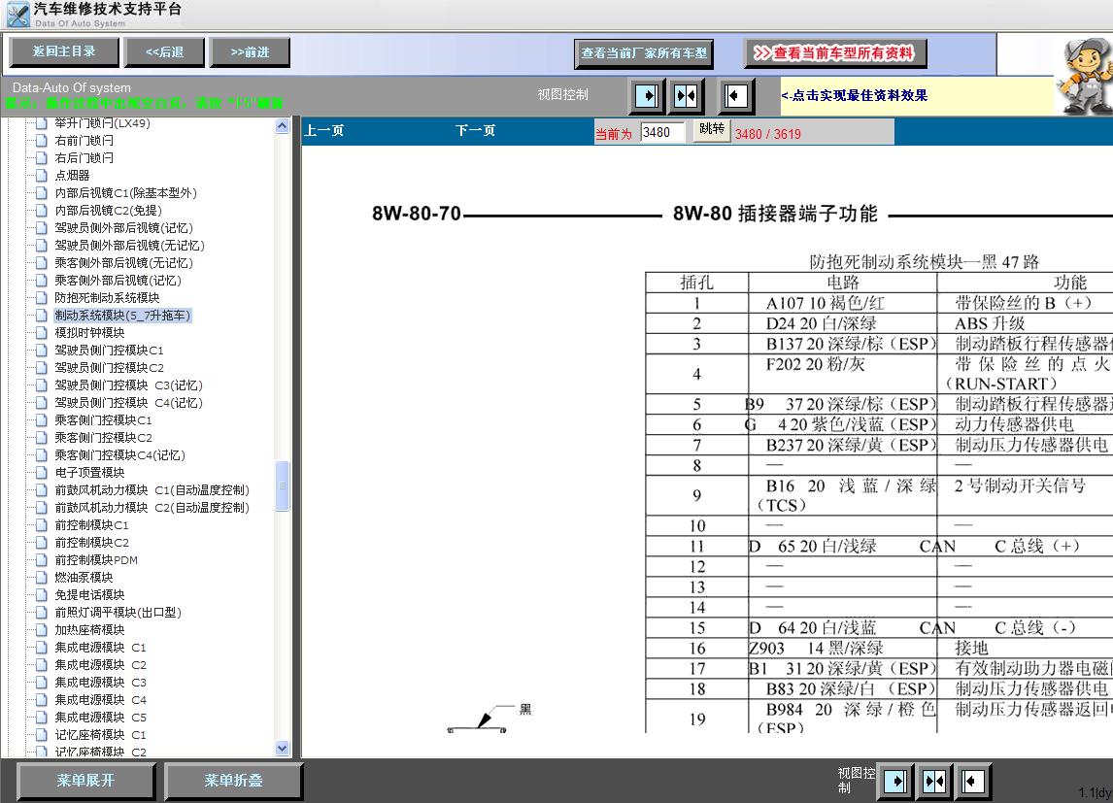1113x803 pixels.
Task: Open 前鼓风机动力模块 C2(自动温度控制) item
Action: click(x=152, y=508)
